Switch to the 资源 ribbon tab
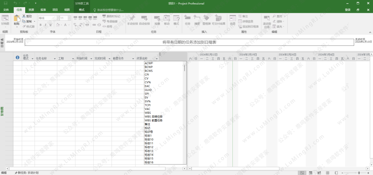 tap(31, 10)
